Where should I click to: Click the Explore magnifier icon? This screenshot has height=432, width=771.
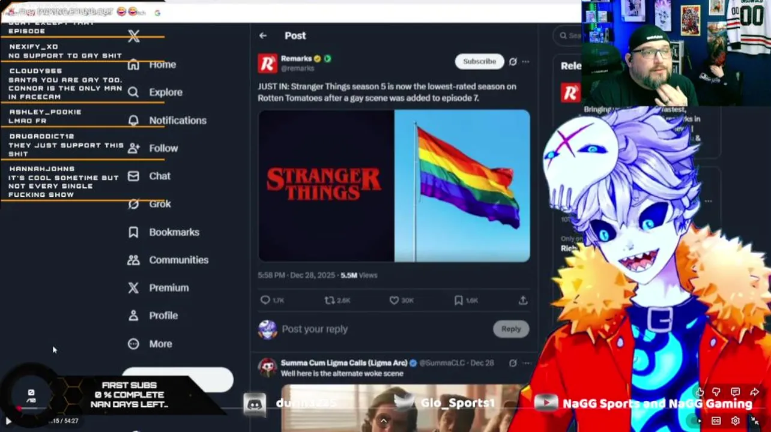(x=133, y=92)
